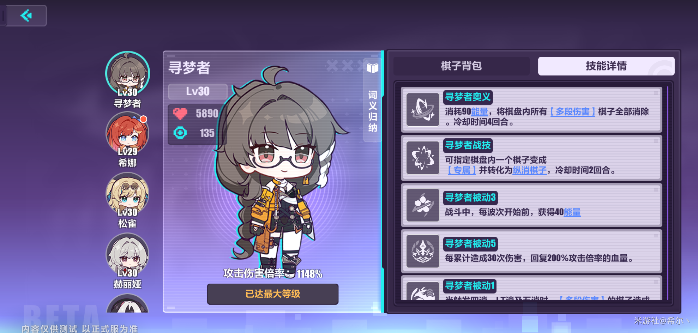Click the 寻梦者被动3 skill icon
698x333 pixels.
[x=423, y=205]
